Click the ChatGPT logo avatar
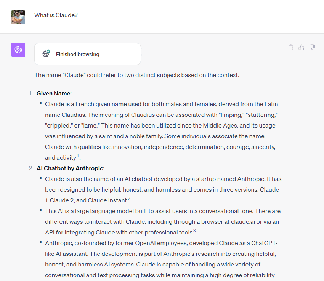 coord(18,50)
